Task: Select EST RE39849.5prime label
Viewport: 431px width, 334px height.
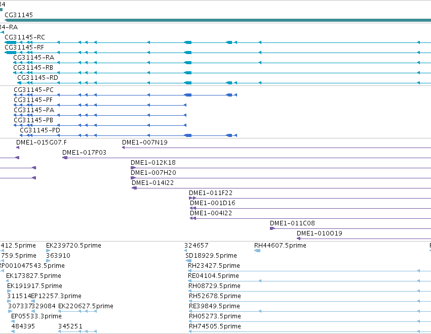Action: [x=214, y=306]
